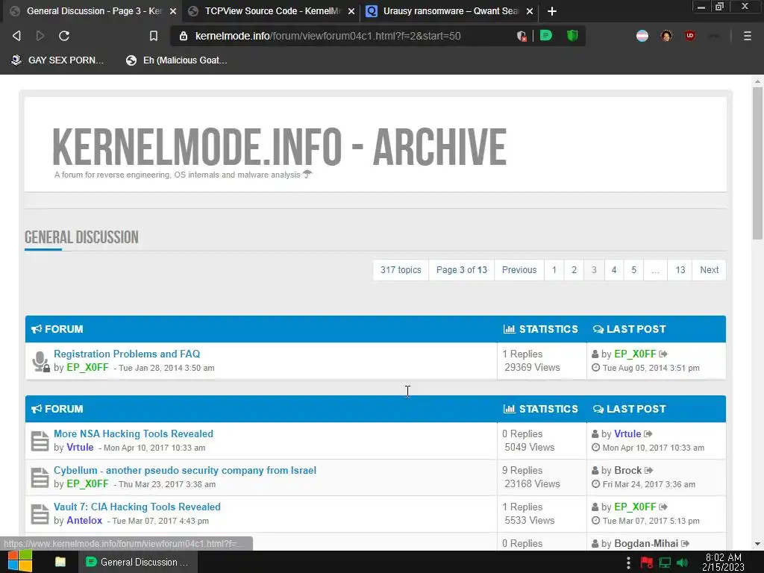Go to page 4 in pagination
Image resolution: width=764 pixels, height=573 pixels.
pos(614,270)
